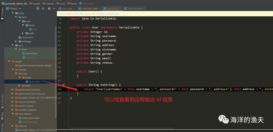Select the resources folder

coord(26,37)
